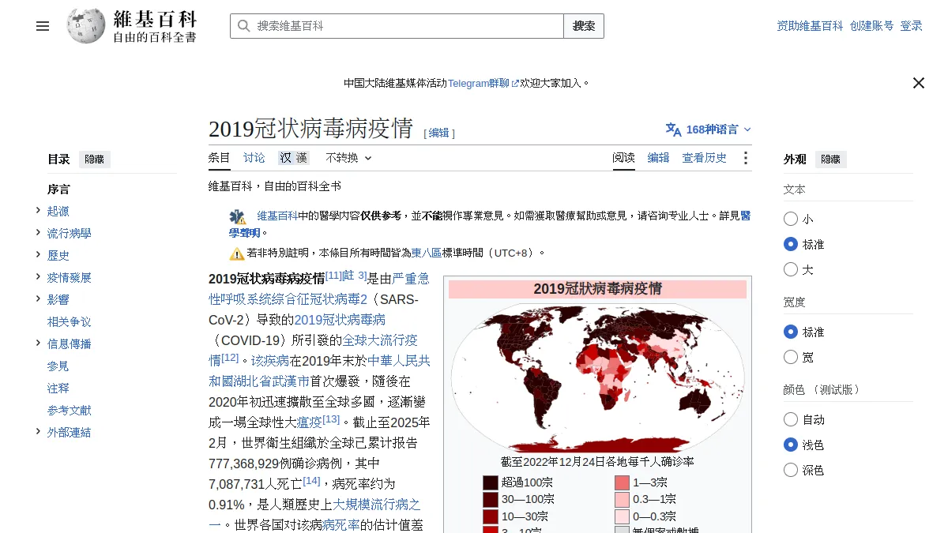This screenshot has width=948, height=533.
Task: Click the magnifier icon in search box
Action: point(244,26)
